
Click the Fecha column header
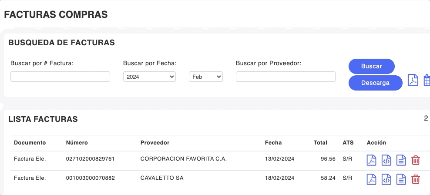(273, 143)
